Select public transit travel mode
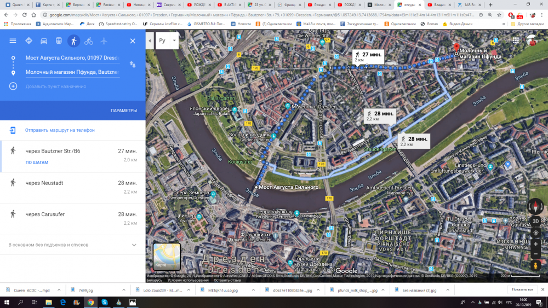Viewport: 548px width, 308px height. coord(59,41)
